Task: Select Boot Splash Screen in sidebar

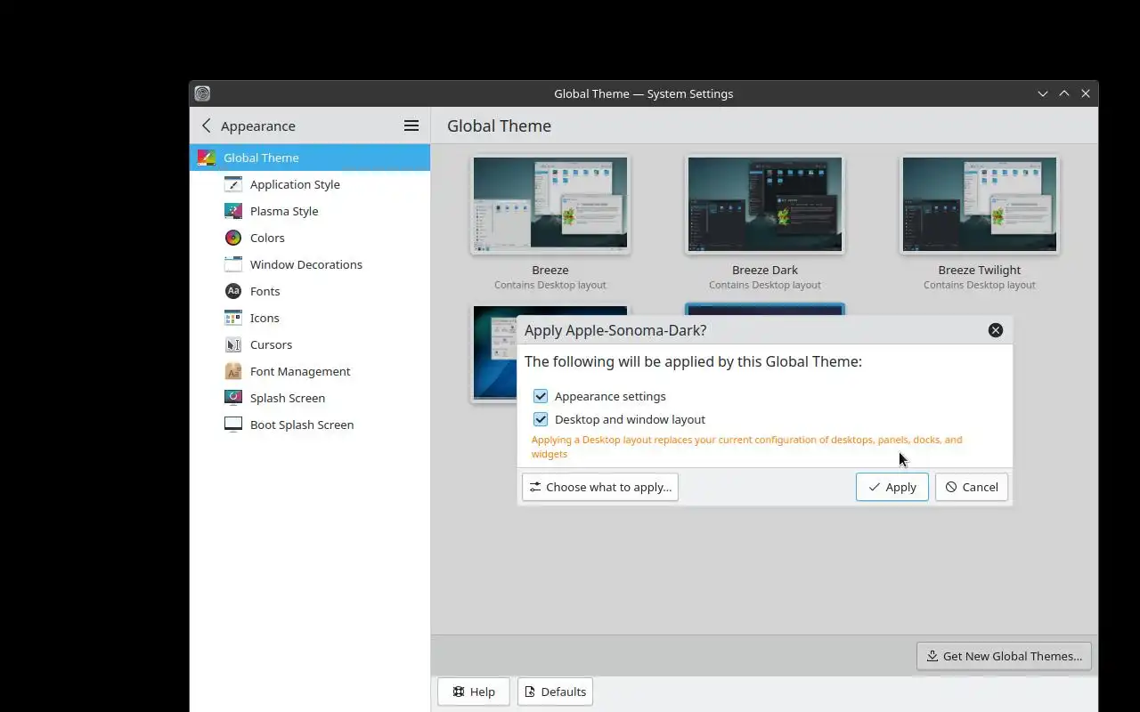Action: (310, 425)
